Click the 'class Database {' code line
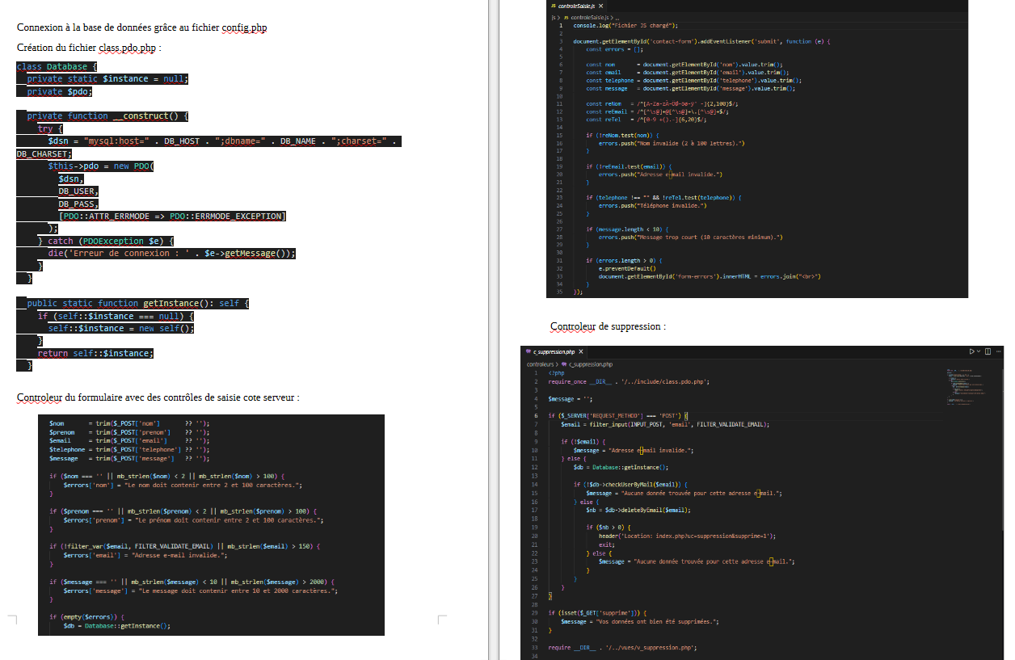The image size is (1015, 660). click(57, 66)
